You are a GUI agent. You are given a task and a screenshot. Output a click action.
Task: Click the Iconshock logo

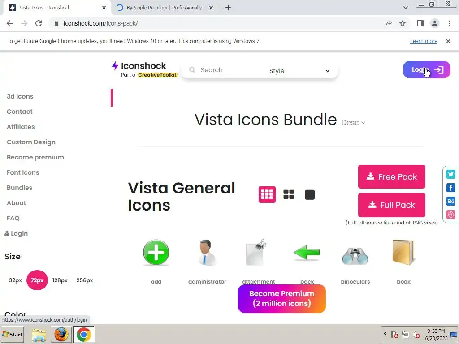(x=139, y=66)
